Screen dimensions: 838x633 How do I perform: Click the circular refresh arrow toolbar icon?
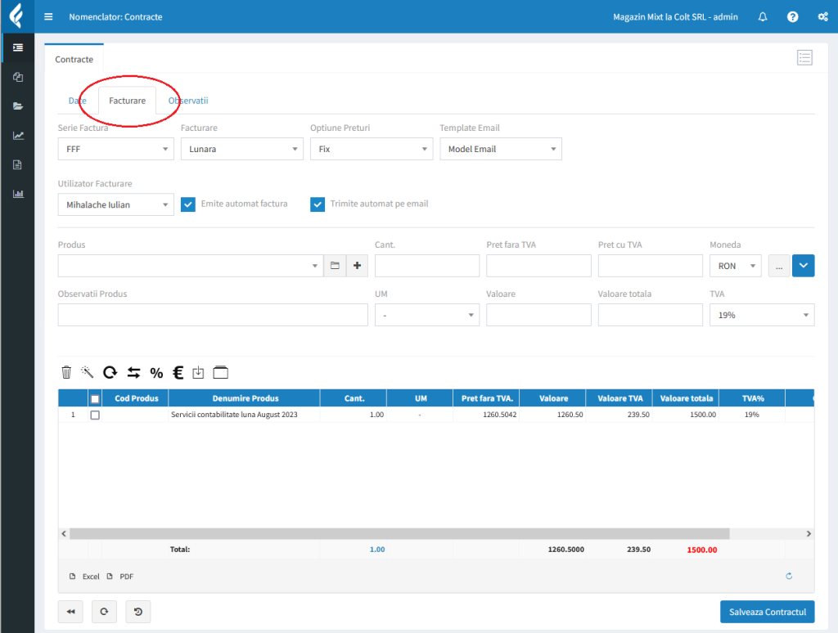tap(110, 372)
